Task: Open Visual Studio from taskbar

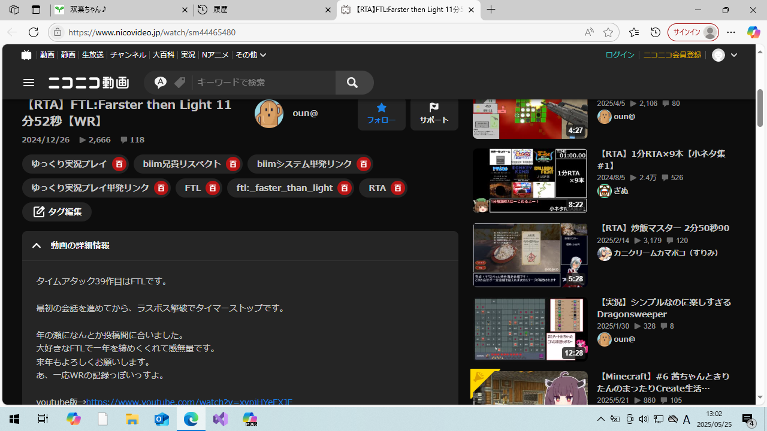Action: point(221,419)
